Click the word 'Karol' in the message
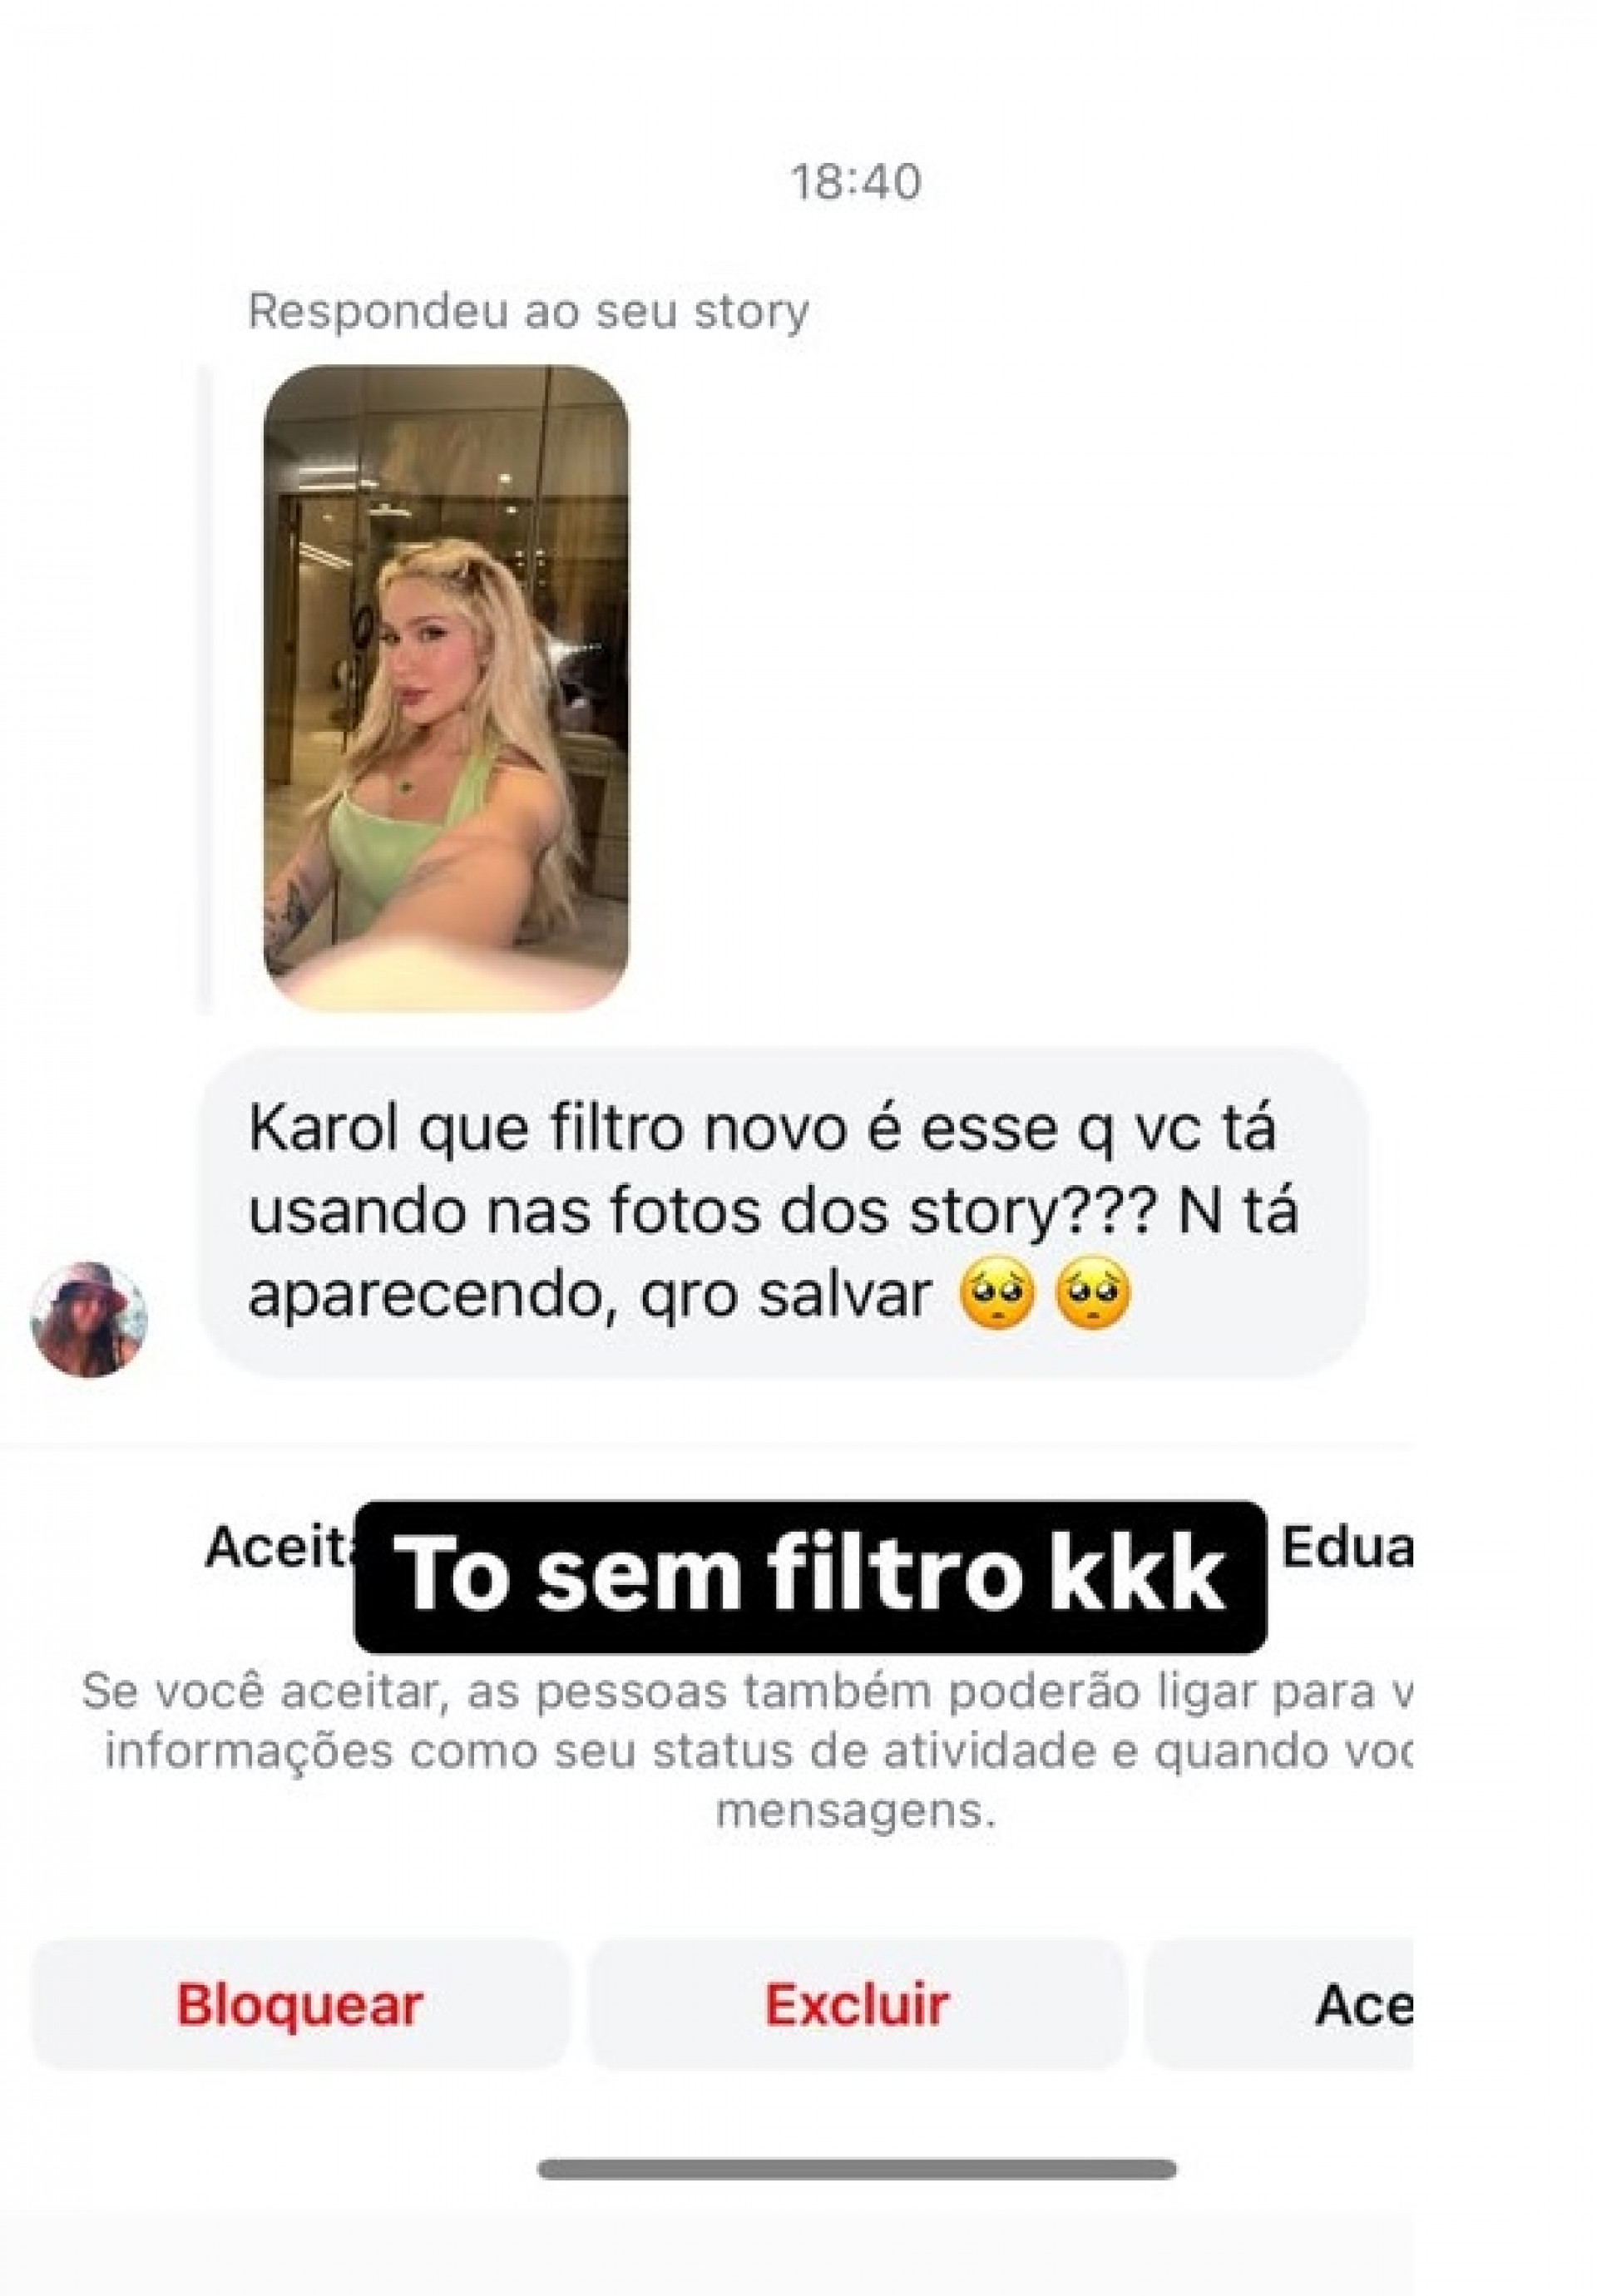 pos(322,1129)
